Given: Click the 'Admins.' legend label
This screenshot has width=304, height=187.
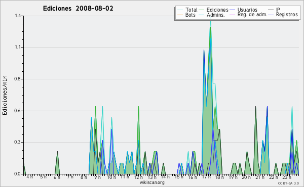Looking at the screenshot, I should pos(216,15).
